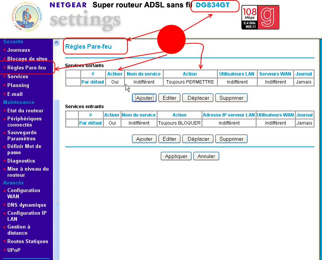Click Supprimer under Services sortants
Image resolution: width=322 pixels, height=260 pixels.
(x=231, y=98)
